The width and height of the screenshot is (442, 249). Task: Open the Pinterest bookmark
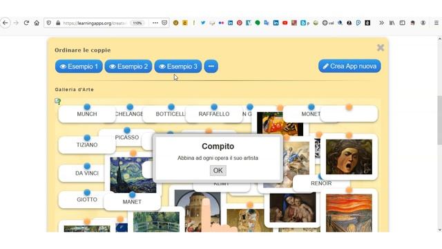(x=240, y=23)
